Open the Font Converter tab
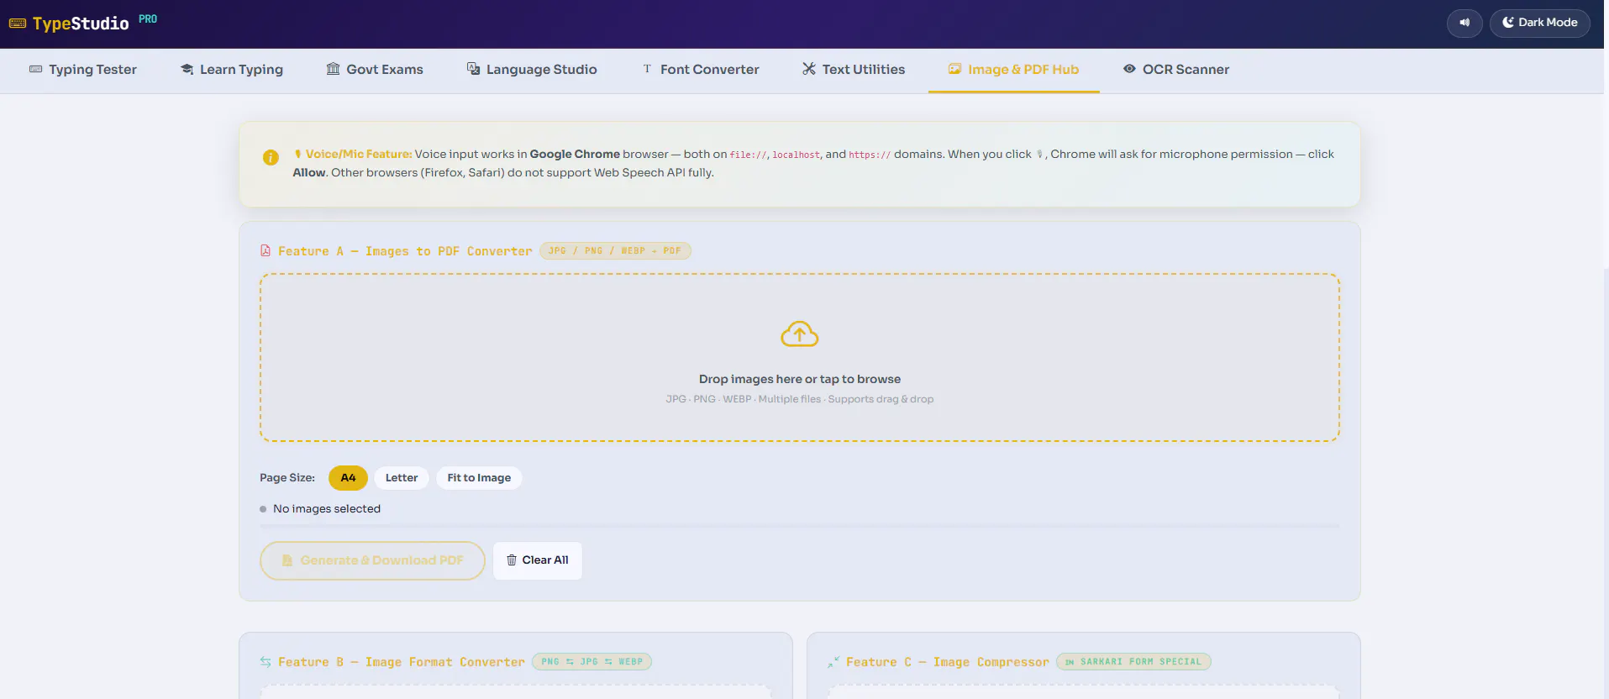 [701, 70]
